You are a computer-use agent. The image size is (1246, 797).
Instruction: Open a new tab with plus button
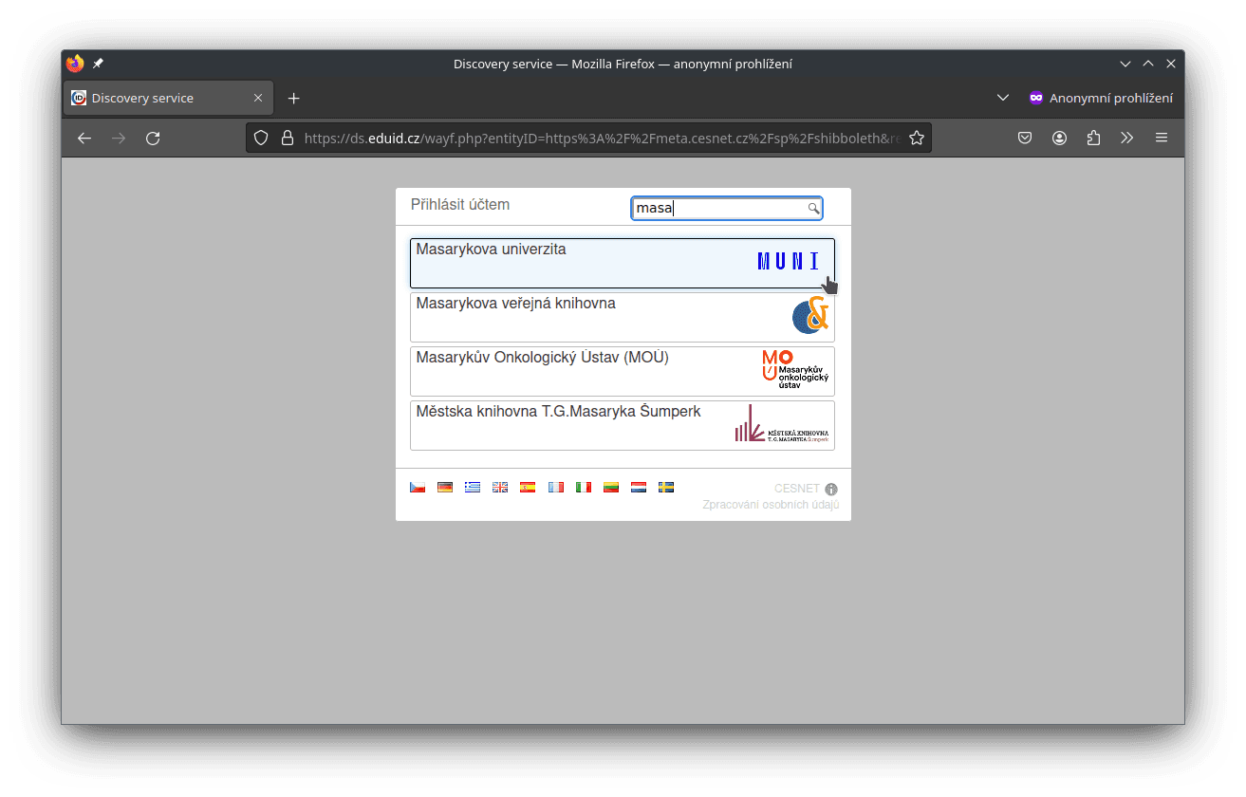[x=294, y=98]
